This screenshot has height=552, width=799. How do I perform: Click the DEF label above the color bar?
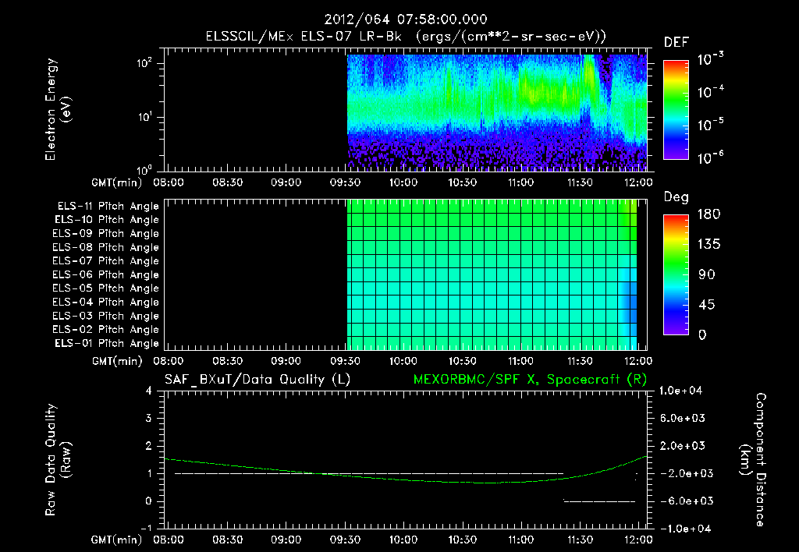676,42
